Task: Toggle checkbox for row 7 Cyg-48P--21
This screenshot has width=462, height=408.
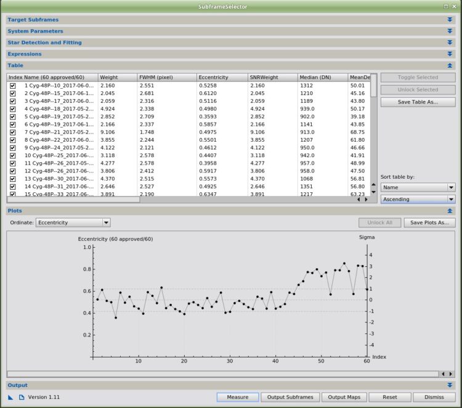Action: (13, 133)
